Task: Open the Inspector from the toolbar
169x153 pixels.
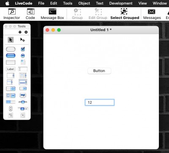Action: pyautogui.click(x=12, y=14)
